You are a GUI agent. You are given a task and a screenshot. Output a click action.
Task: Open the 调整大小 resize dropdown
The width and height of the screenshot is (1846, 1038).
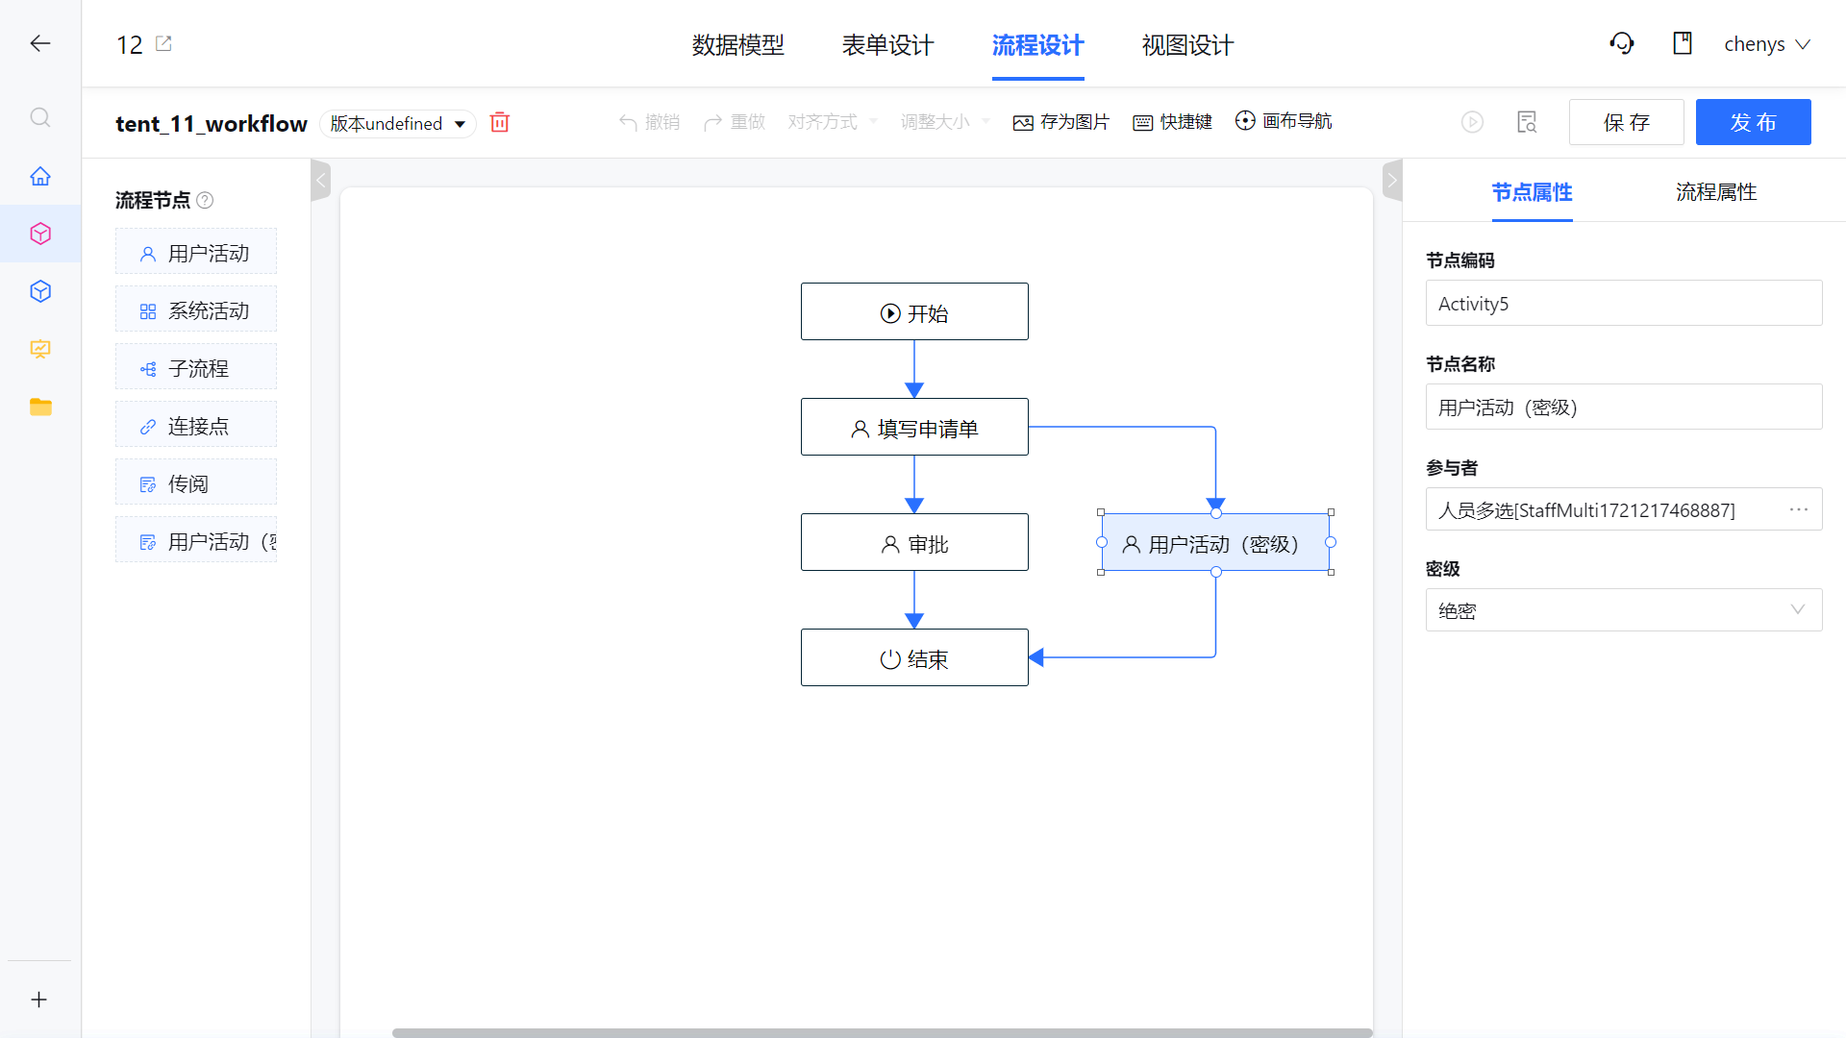click(x=945, y=122)
